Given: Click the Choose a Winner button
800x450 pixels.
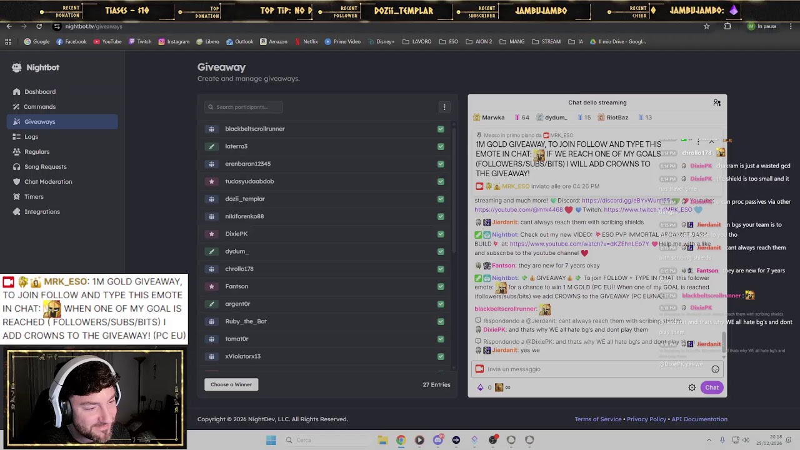Looking at the screenshot, I should (x=231, y=384).
